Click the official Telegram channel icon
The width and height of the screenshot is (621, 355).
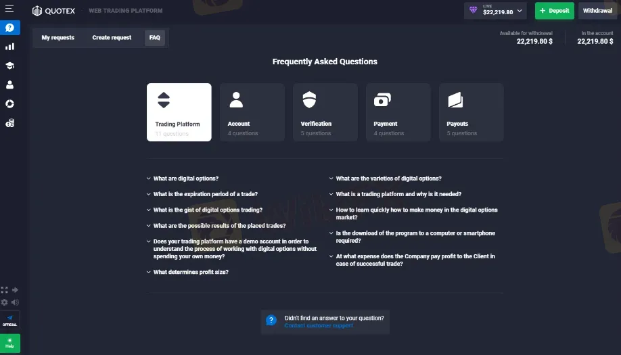pyautogui.click(x=10, y=320)
